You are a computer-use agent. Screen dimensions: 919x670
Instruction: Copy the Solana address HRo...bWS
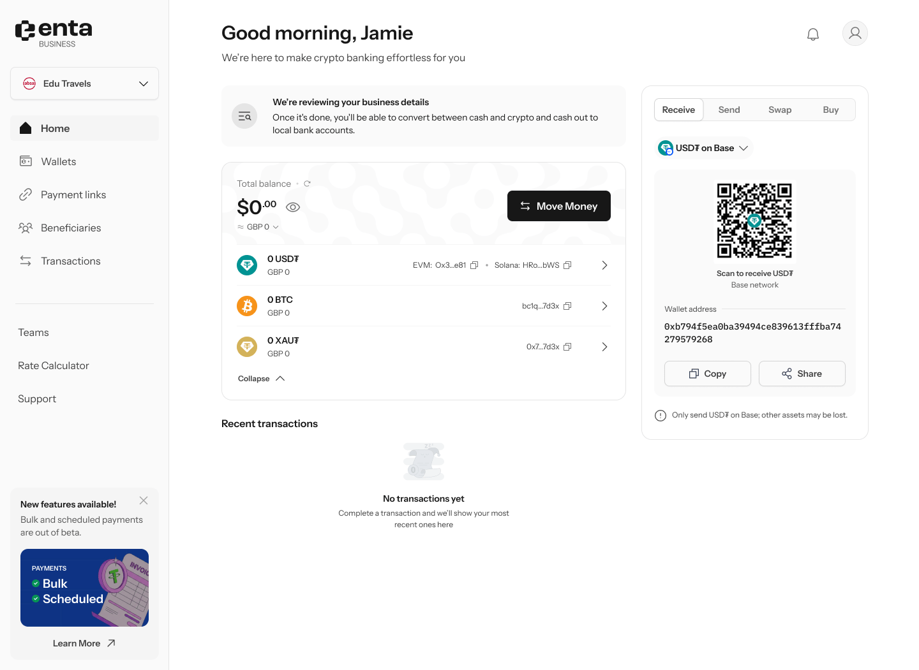[567, 265]
